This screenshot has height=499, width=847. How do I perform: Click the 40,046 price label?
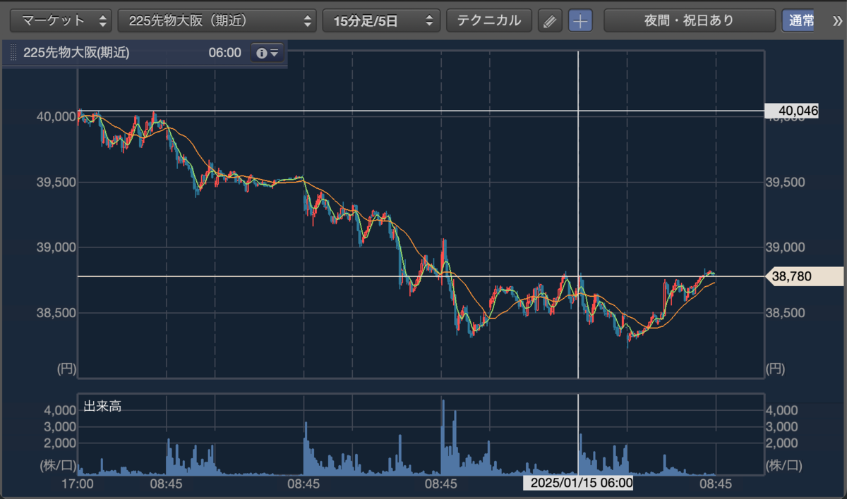pyautogui.click(x=791, y=111)
